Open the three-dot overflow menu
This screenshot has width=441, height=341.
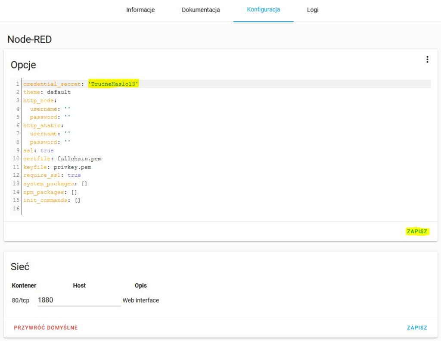click(x=427, y=59)
